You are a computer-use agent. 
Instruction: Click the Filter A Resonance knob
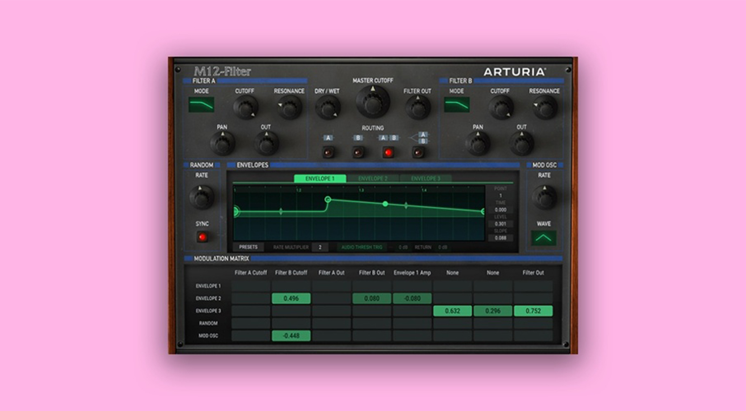[289, 107]
